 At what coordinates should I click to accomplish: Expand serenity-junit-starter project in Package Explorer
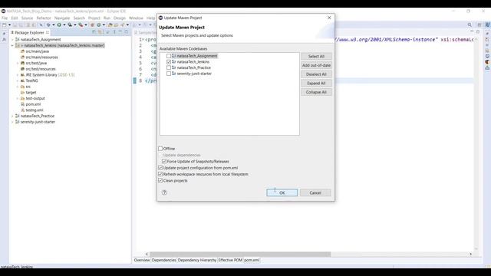[12, 122]
